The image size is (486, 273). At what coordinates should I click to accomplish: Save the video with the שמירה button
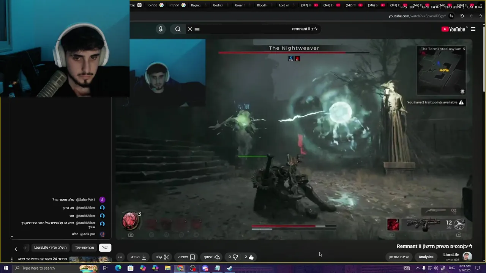tap(187, 257)
